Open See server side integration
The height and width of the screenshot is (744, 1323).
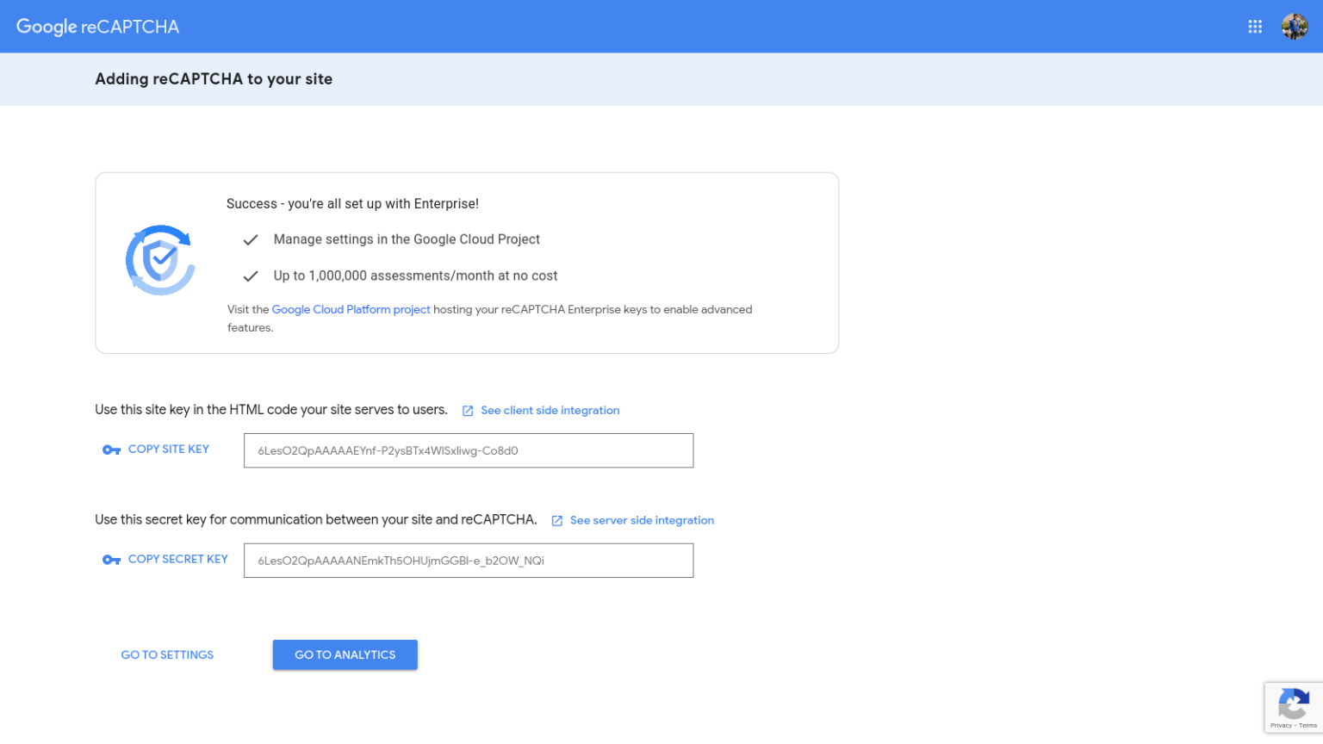tap(644, 520)
